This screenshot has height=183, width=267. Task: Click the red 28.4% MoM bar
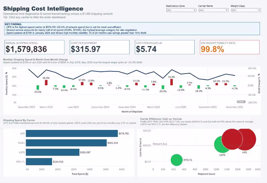point(46,83)
